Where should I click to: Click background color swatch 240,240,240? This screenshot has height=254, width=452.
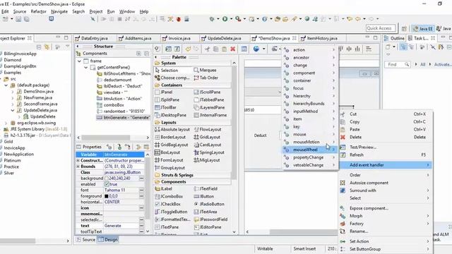tap(107, 179)
